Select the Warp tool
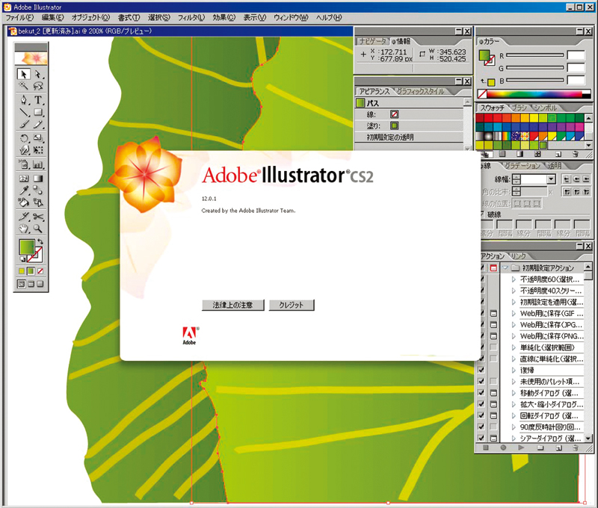The image size is (598, 508). coord(24,150)
